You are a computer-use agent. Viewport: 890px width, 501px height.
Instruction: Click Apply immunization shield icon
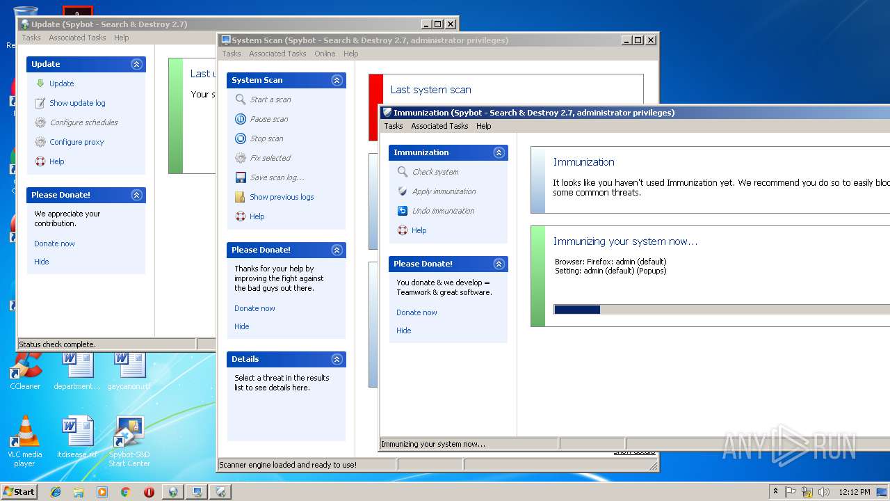click(x=403, y=191)
